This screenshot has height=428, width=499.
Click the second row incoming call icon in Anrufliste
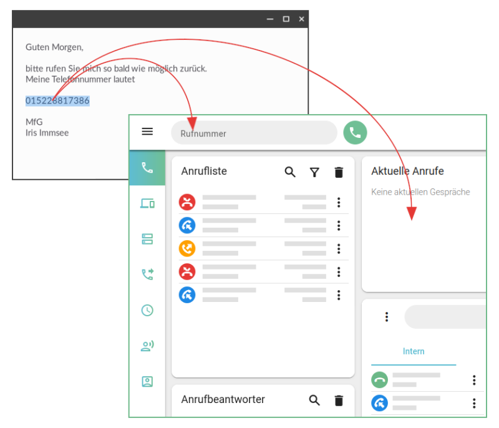[x=187, y=225]
